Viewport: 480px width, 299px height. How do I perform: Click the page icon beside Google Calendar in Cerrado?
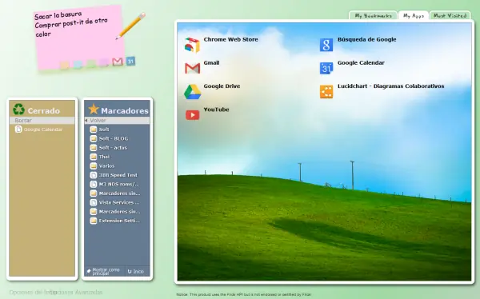pyautogui.click(x=18, y=130)
